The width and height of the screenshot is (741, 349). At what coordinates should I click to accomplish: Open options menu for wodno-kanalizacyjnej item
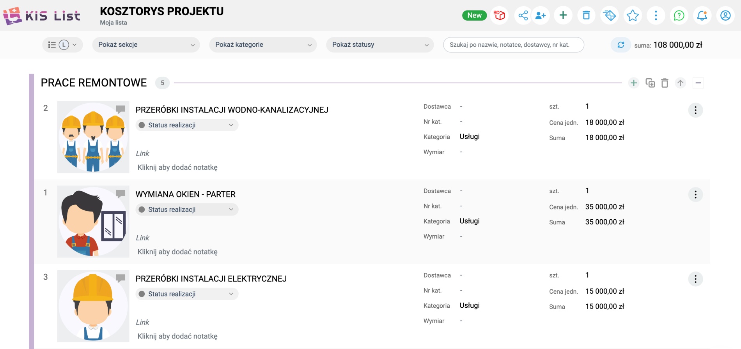[695, 110]
